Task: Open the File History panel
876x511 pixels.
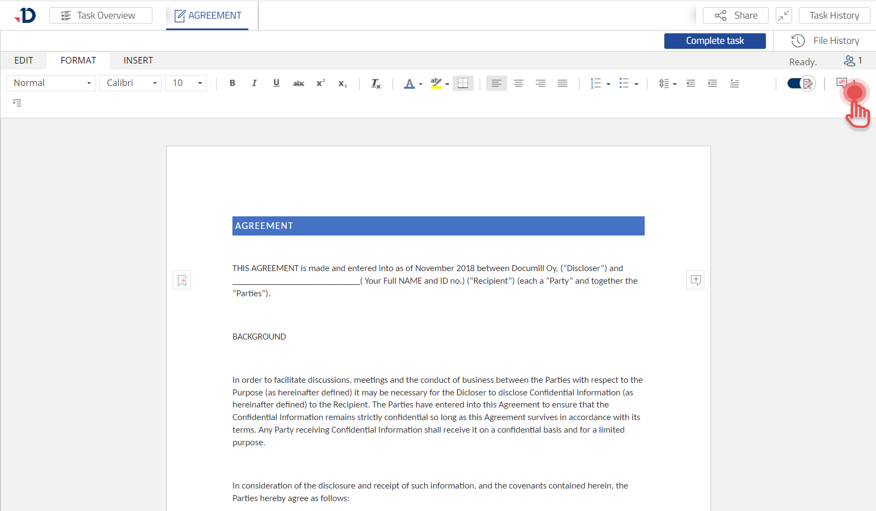Action: tap(825, 41)
